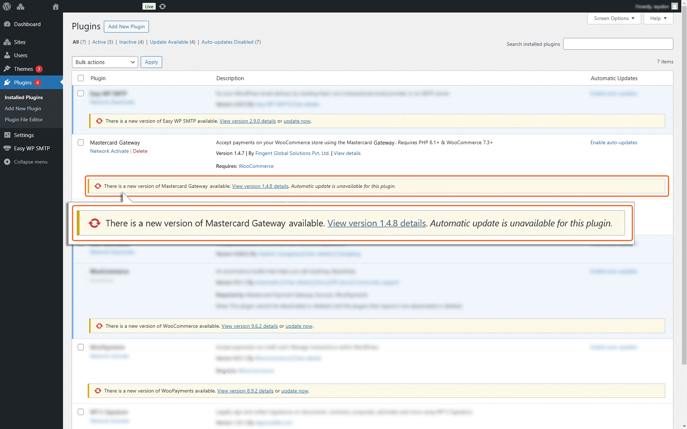Image resolution: width=687 pixels, height=429 pixels.
Task: Open the WooCommerce requirement link
Action: click(256, 166)
